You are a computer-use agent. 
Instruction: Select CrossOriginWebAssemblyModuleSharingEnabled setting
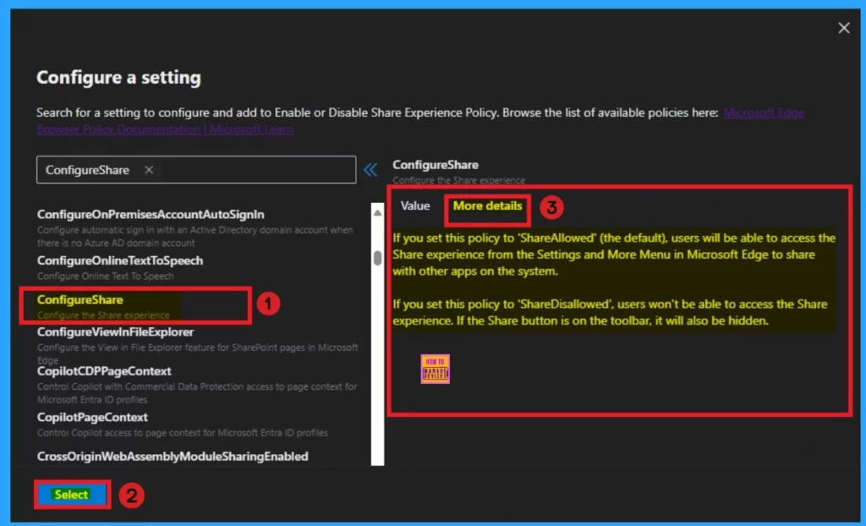(173, 457)
